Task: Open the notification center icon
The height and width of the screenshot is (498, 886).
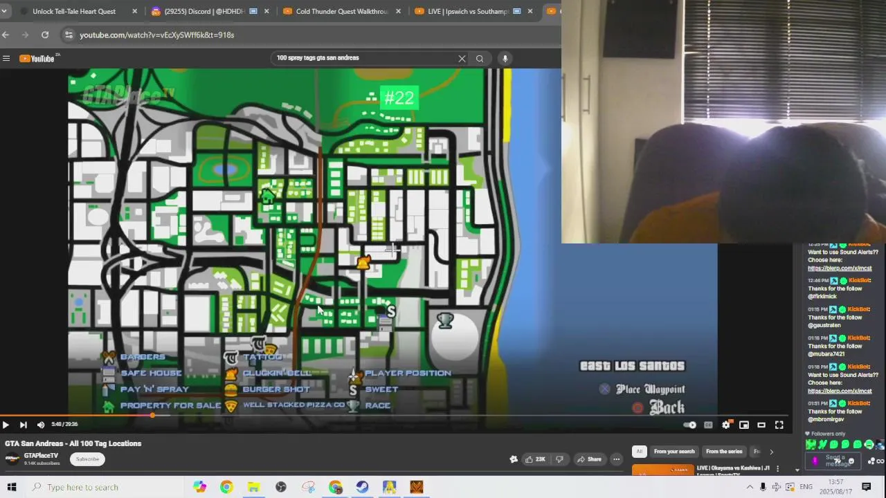Action: (x=866, y=487)
